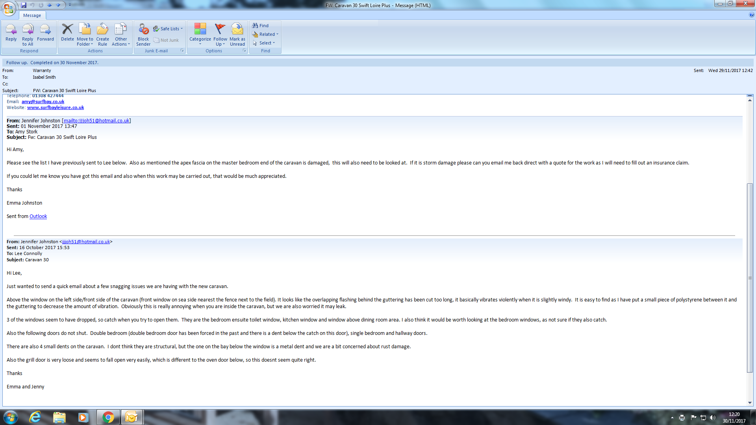Click the vertical scrollbar down arrow

tap(750, 403)
